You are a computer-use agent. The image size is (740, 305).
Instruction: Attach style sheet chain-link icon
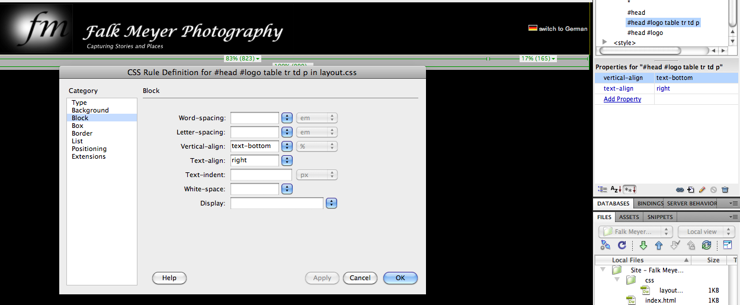click(x=680, y=190)
